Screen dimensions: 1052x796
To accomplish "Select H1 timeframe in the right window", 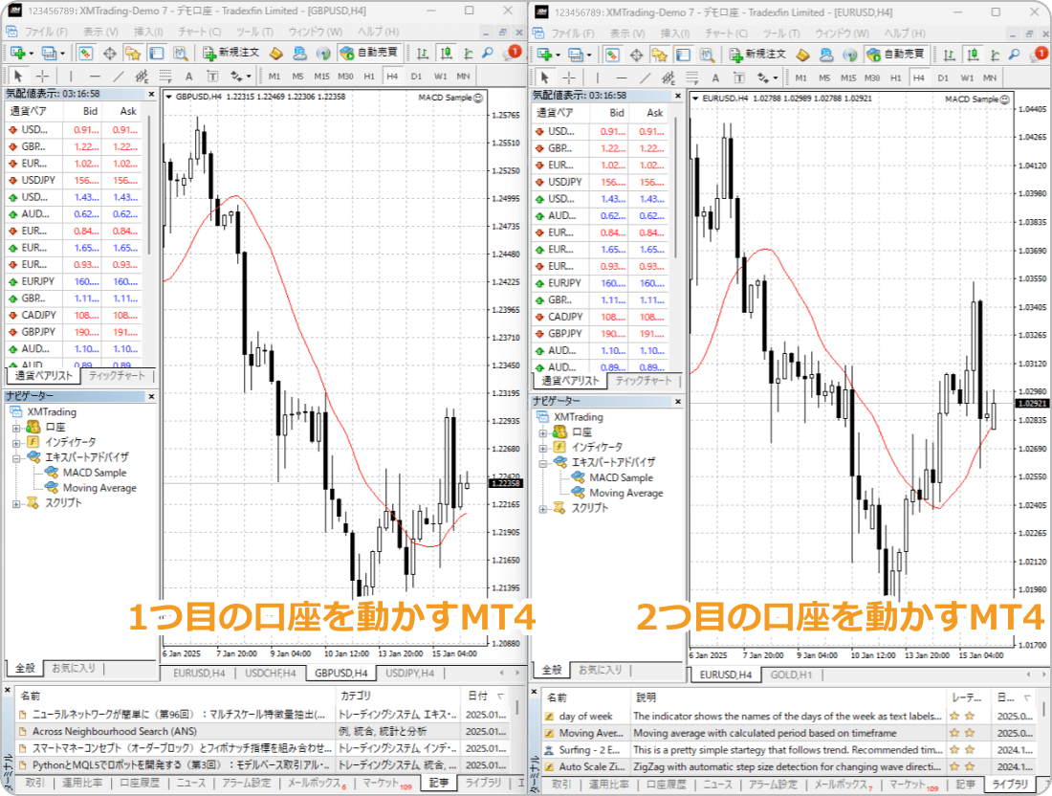I will 896,77.
